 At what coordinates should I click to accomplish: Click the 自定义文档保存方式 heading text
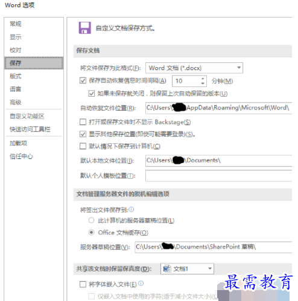click(125, 28)
